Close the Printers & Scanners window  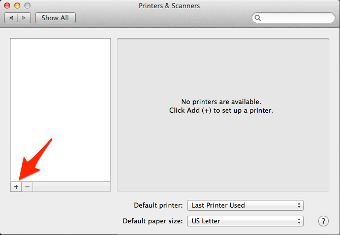[7, 6]
